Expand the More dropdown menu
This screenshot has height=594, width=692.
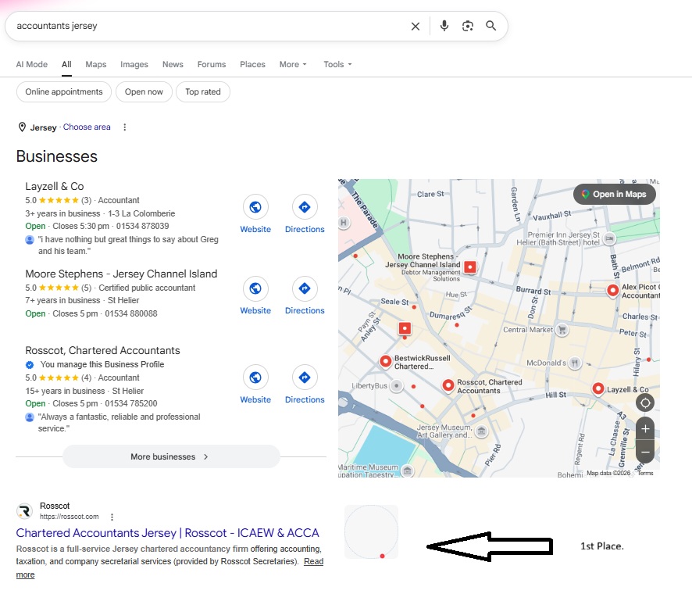click(293, 64)
